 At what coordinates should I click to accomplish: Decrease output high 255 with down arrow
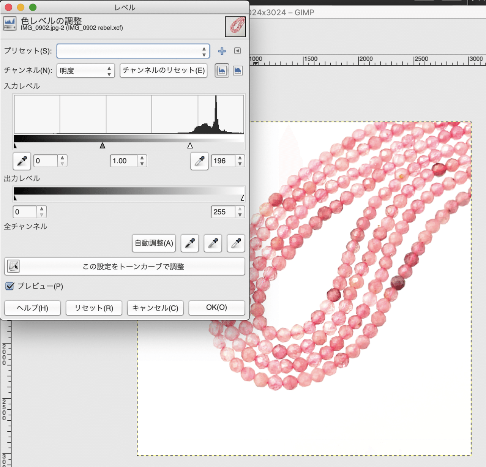point(240,215)
